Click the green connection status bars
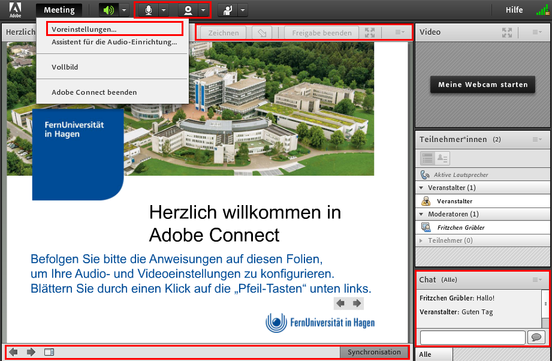Image resolution: width=552 pixels, height=361 pixels. click(x=542, y=10)
